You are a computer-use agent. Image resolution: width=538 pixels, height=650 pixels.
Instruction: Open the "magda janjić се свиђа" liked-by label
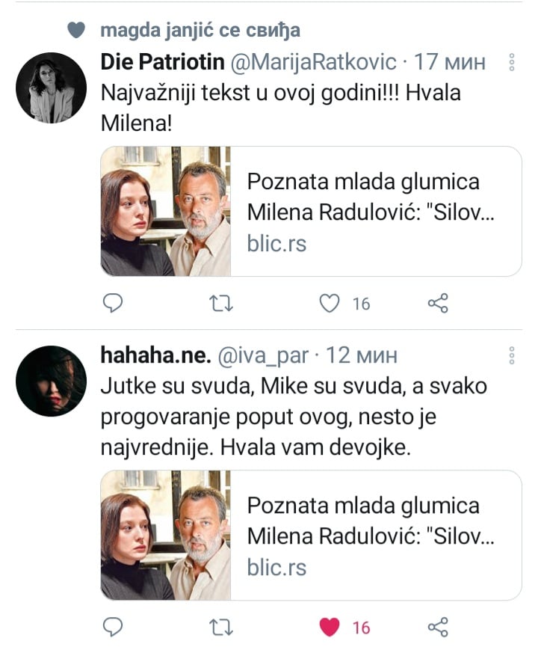(x=200, y=30)
